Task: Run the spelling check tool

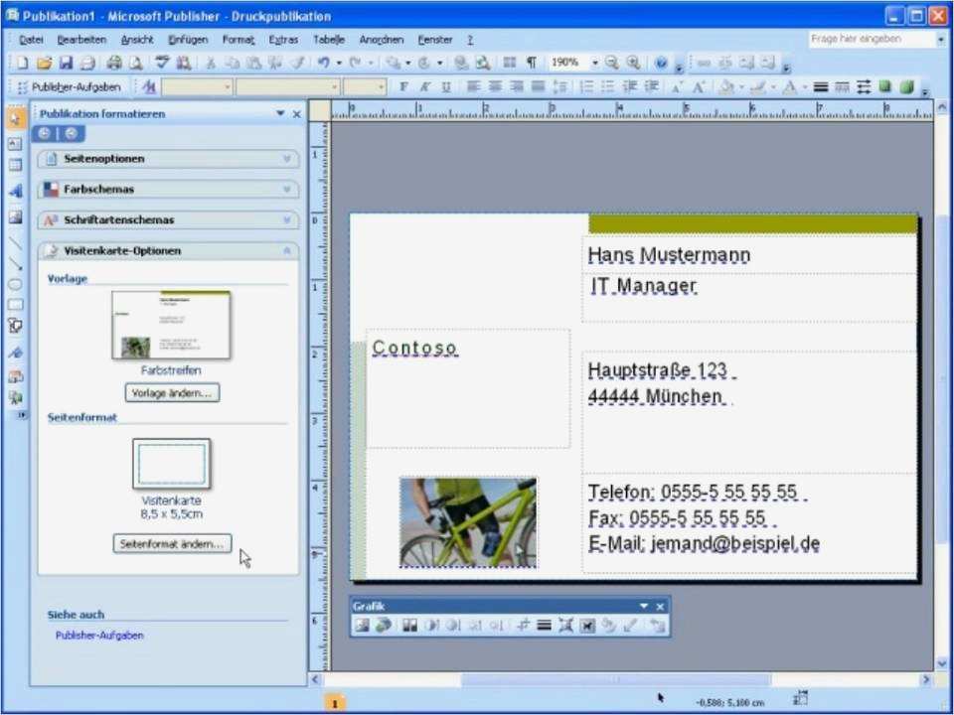Action: point(161,63)
